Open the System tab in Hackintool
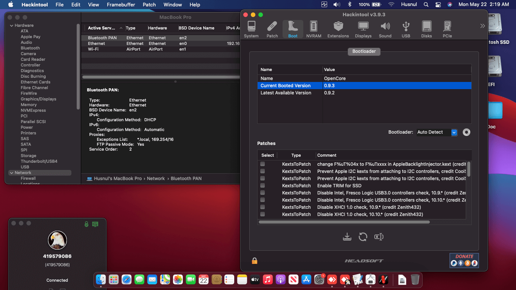Viewport: 516px width, 290px height. 251,29
